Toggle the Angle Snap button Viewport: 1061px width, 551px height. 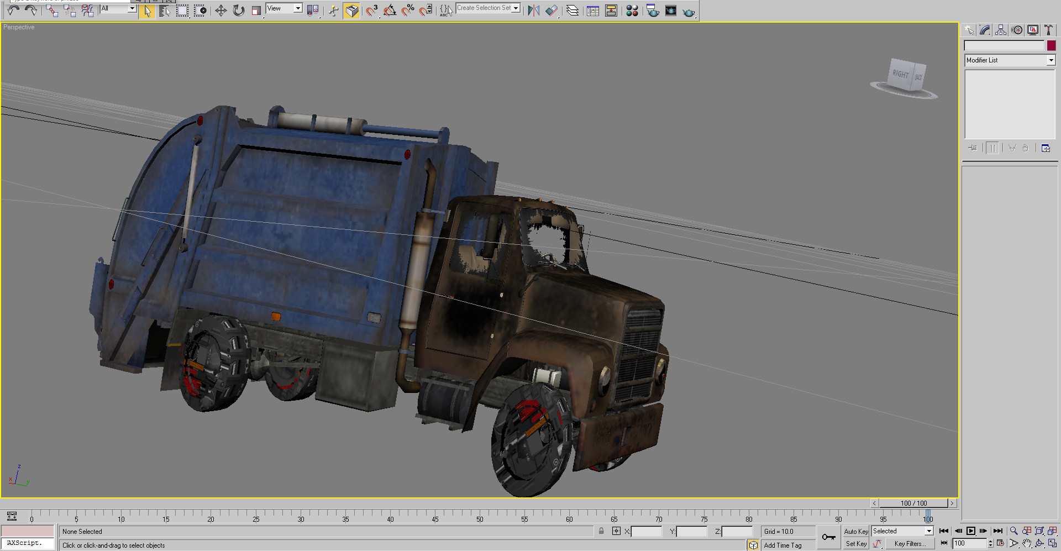click(x=390, y=11)
